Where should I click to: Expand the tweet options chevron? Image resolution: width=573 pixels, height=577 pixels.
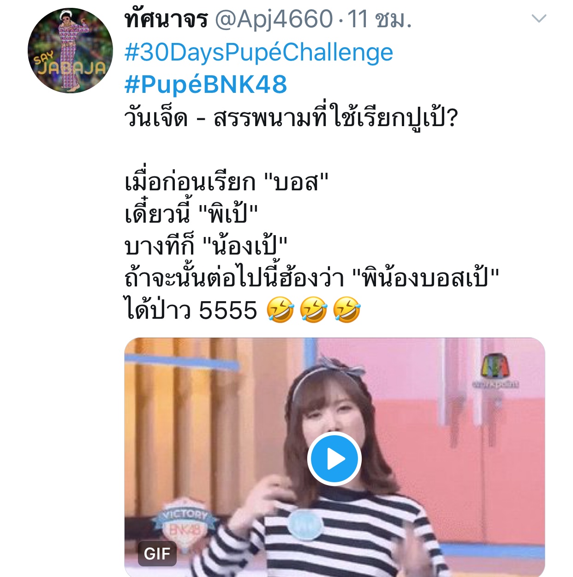[x=539, y=18]
